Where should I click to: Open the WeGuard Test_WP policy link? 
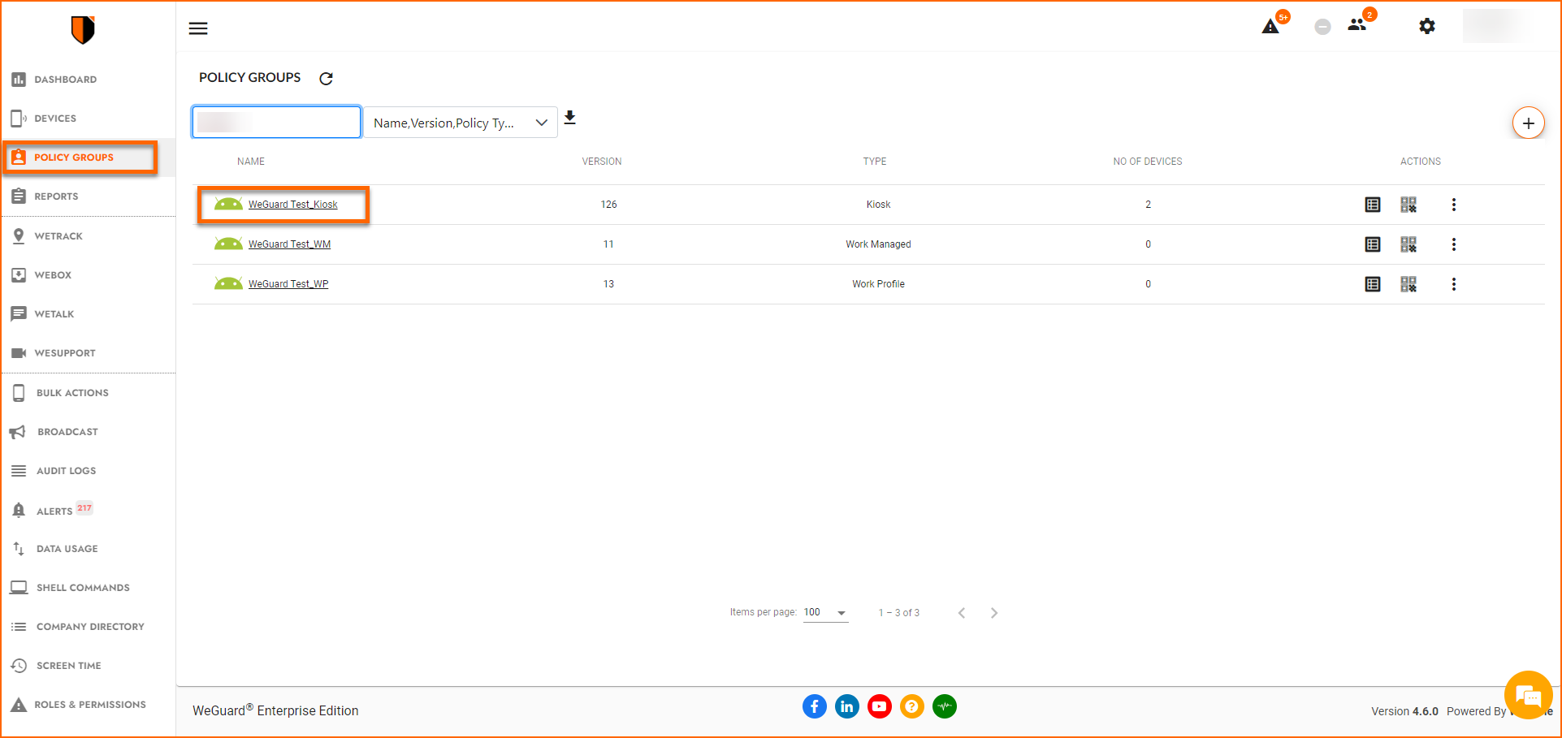pos(288,284)
